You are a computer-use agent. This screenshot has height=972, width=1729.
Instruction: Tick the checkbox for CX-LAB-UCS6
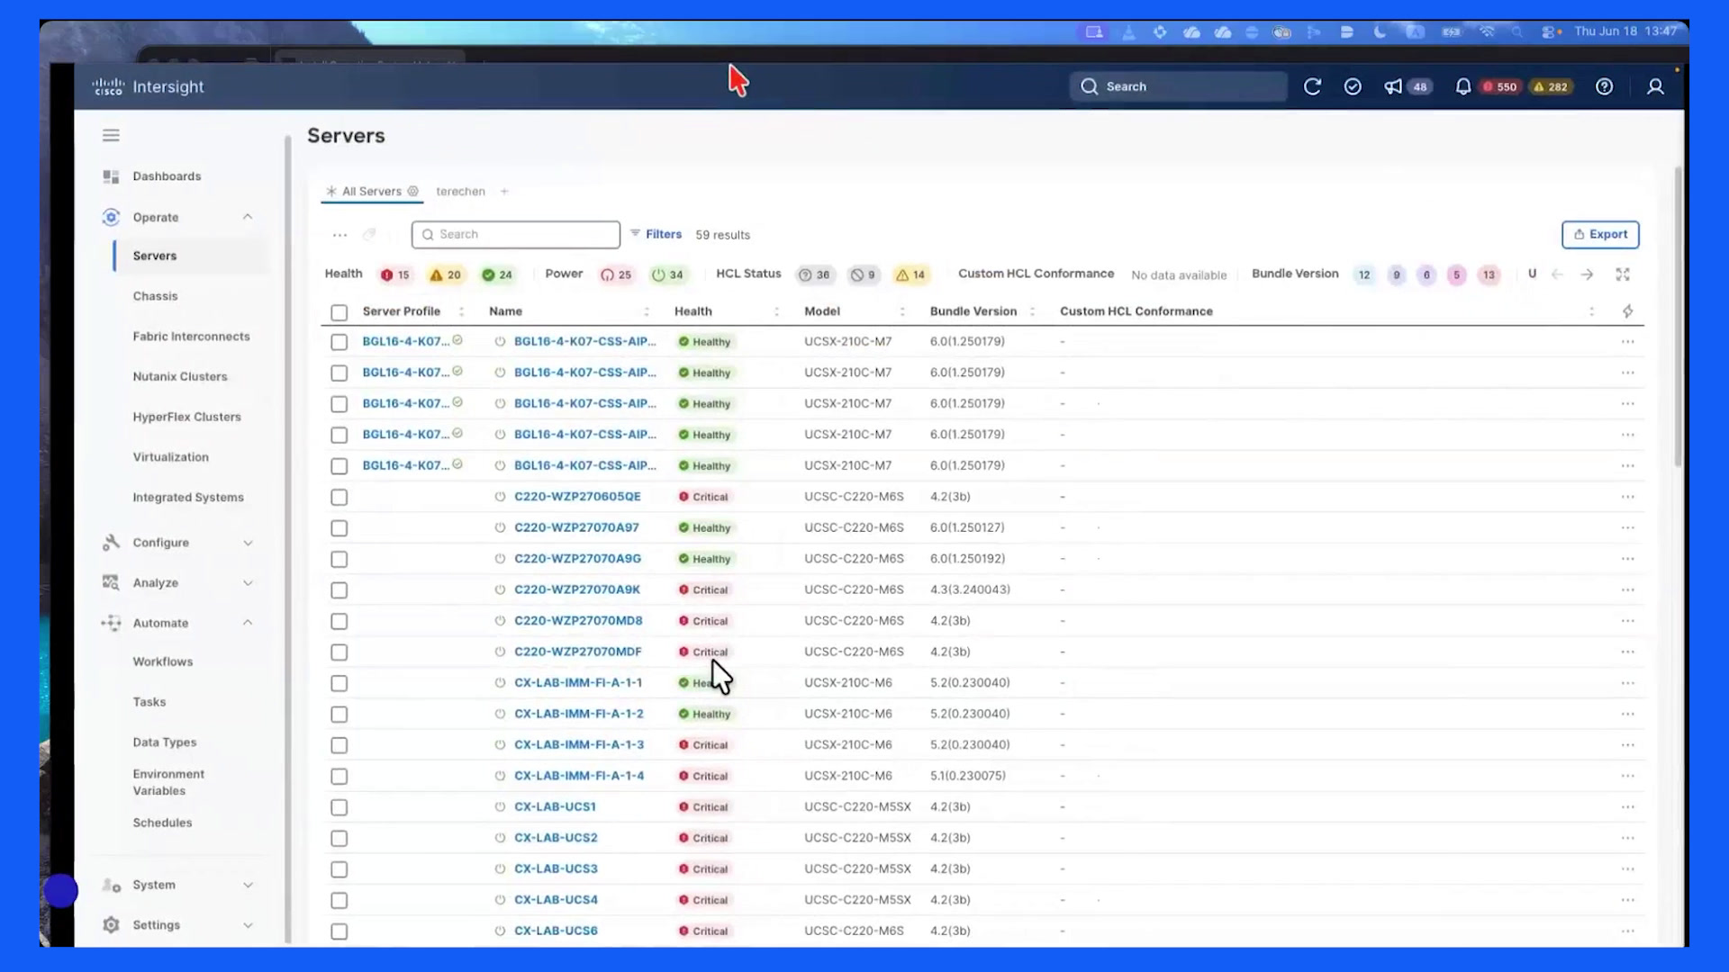pos(339,931)
